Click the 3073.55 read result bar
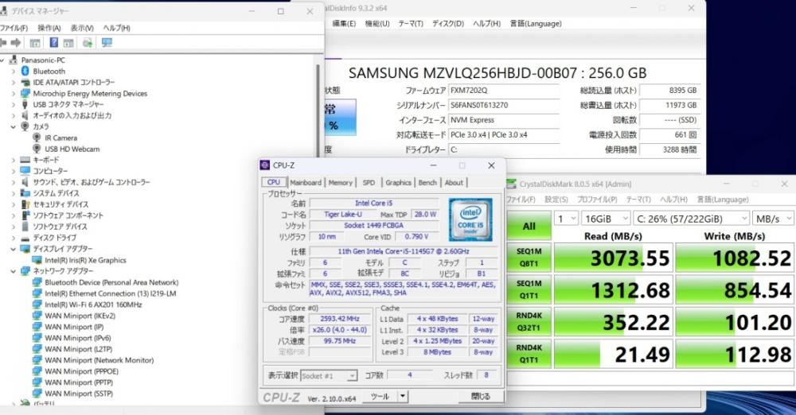Viewport: 796px width, 415px height. click(x=613, y=258)
